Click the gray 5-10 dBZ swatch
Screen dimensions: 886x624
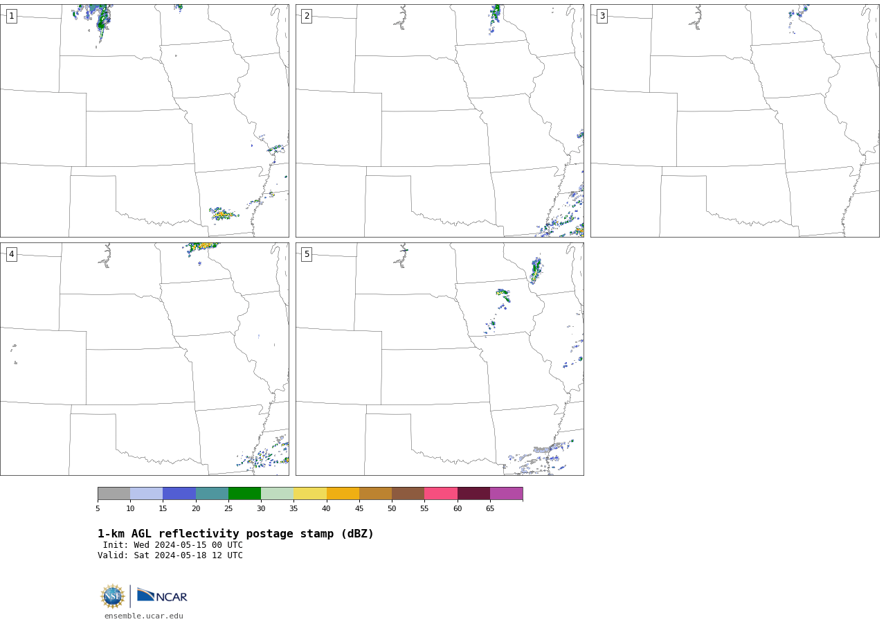114,494
